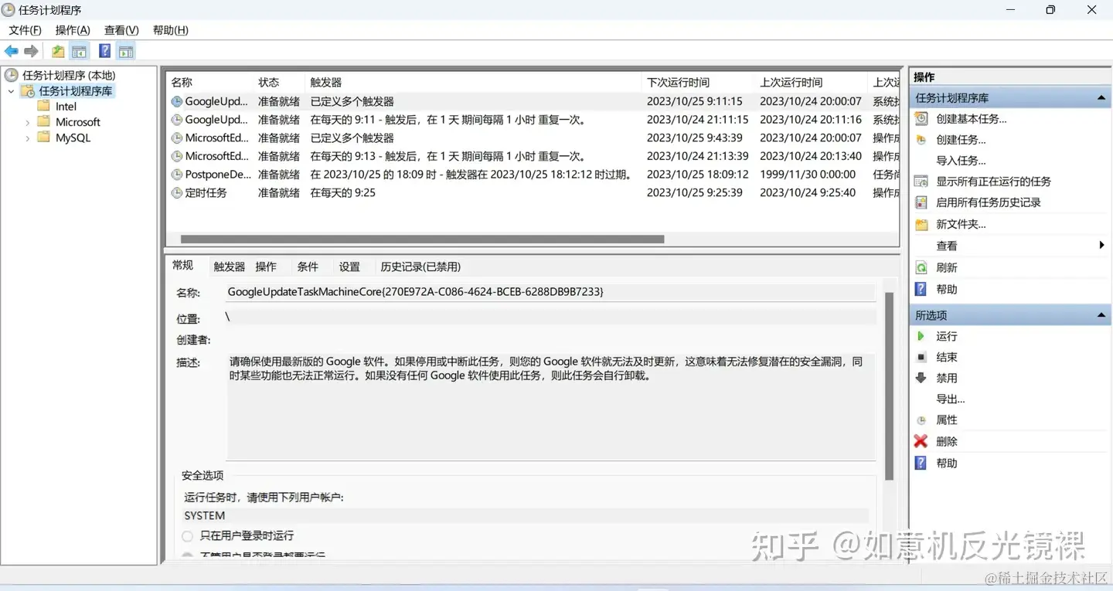This screenshot has height=591, width=1113.
Task: Click the blue Back arrow in the toolbar
Action: point(11,52)
